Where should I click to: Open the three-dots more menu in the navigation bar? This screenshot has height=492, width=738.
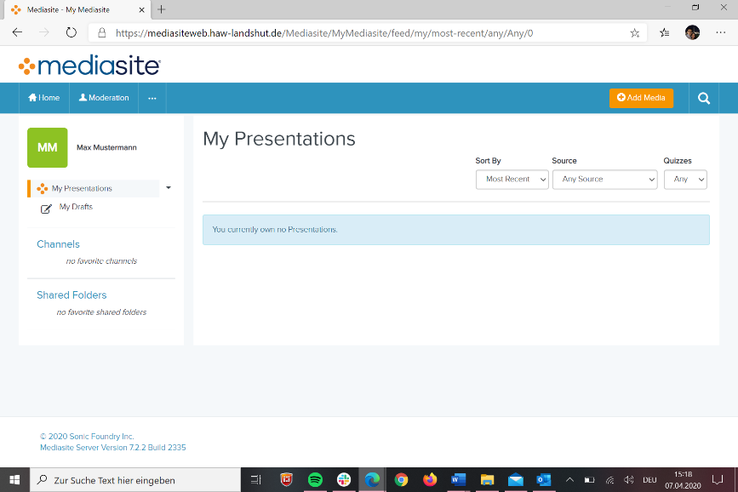152,98
